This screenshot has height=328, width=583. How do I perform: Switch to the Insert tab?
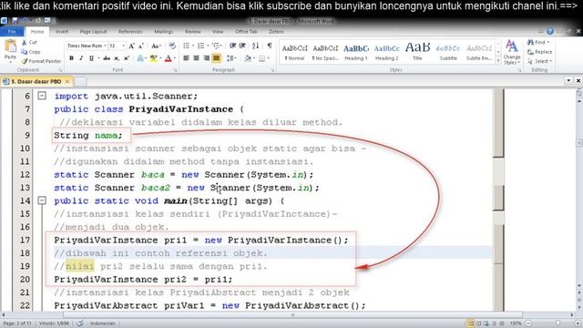(62, 32)
